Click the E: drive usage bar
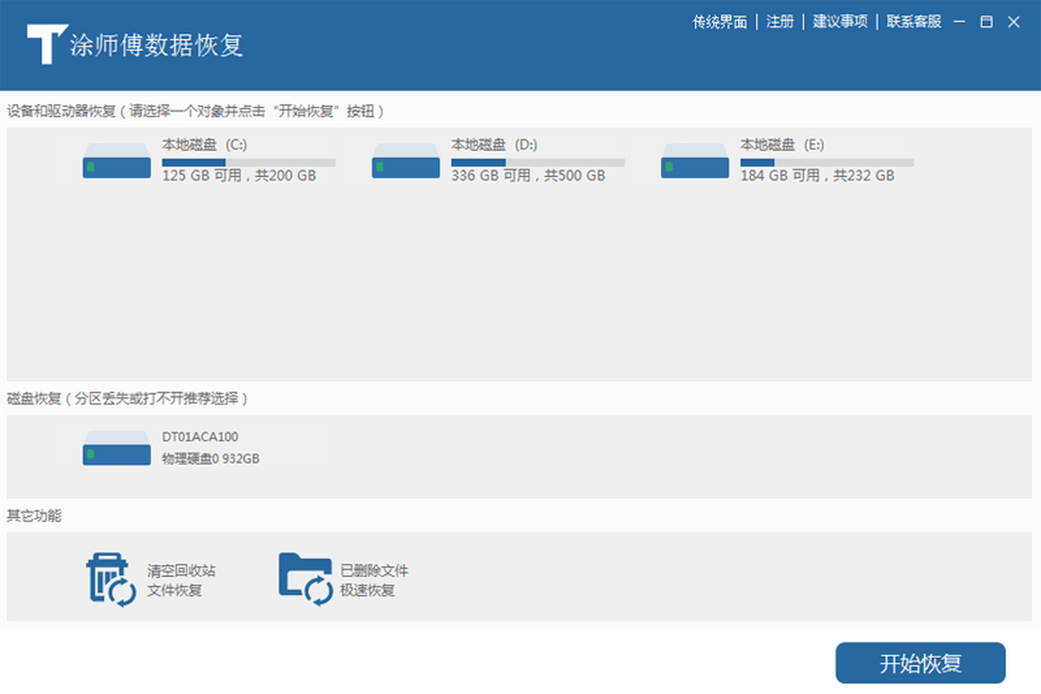 click(x=826, y=162)
